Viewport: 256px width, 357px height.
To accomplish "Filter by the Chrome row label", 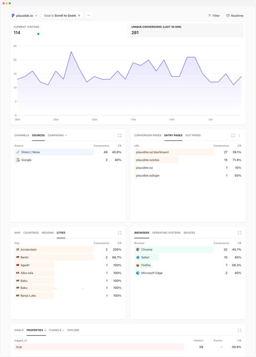I will click(147, 250).
